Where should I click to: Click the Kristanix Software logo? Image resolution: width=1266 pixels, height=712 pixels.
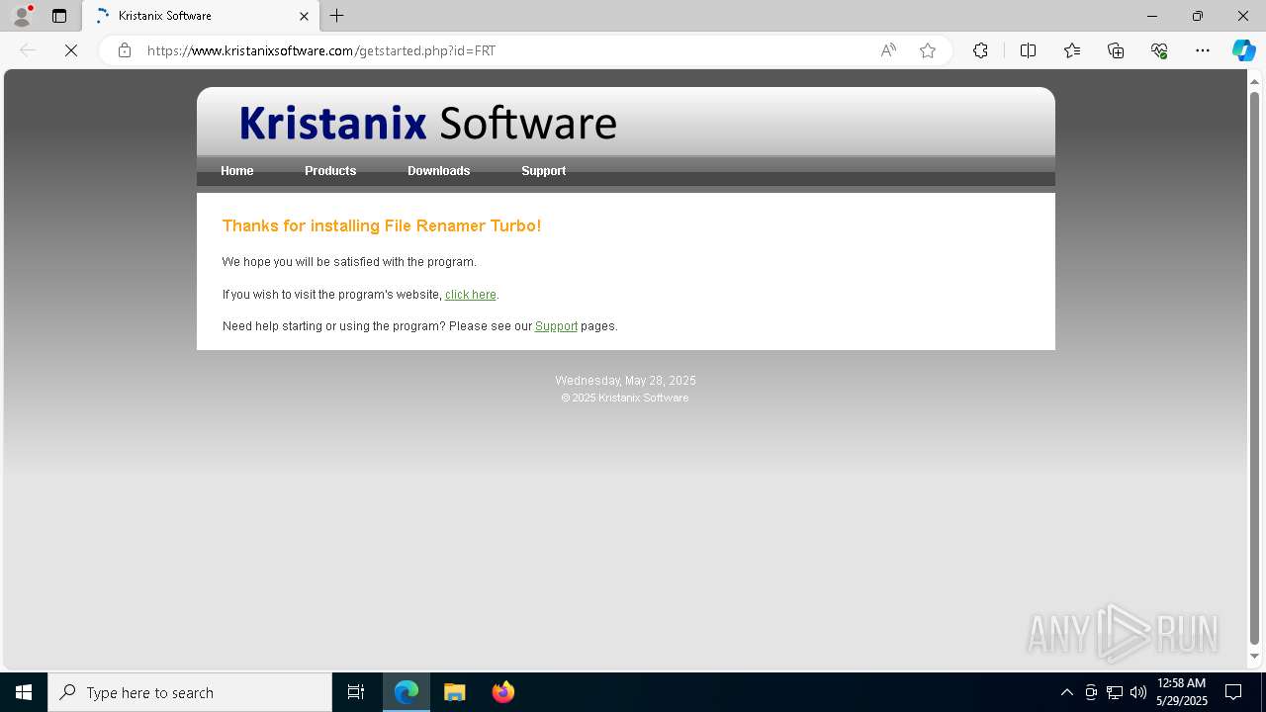428,123
